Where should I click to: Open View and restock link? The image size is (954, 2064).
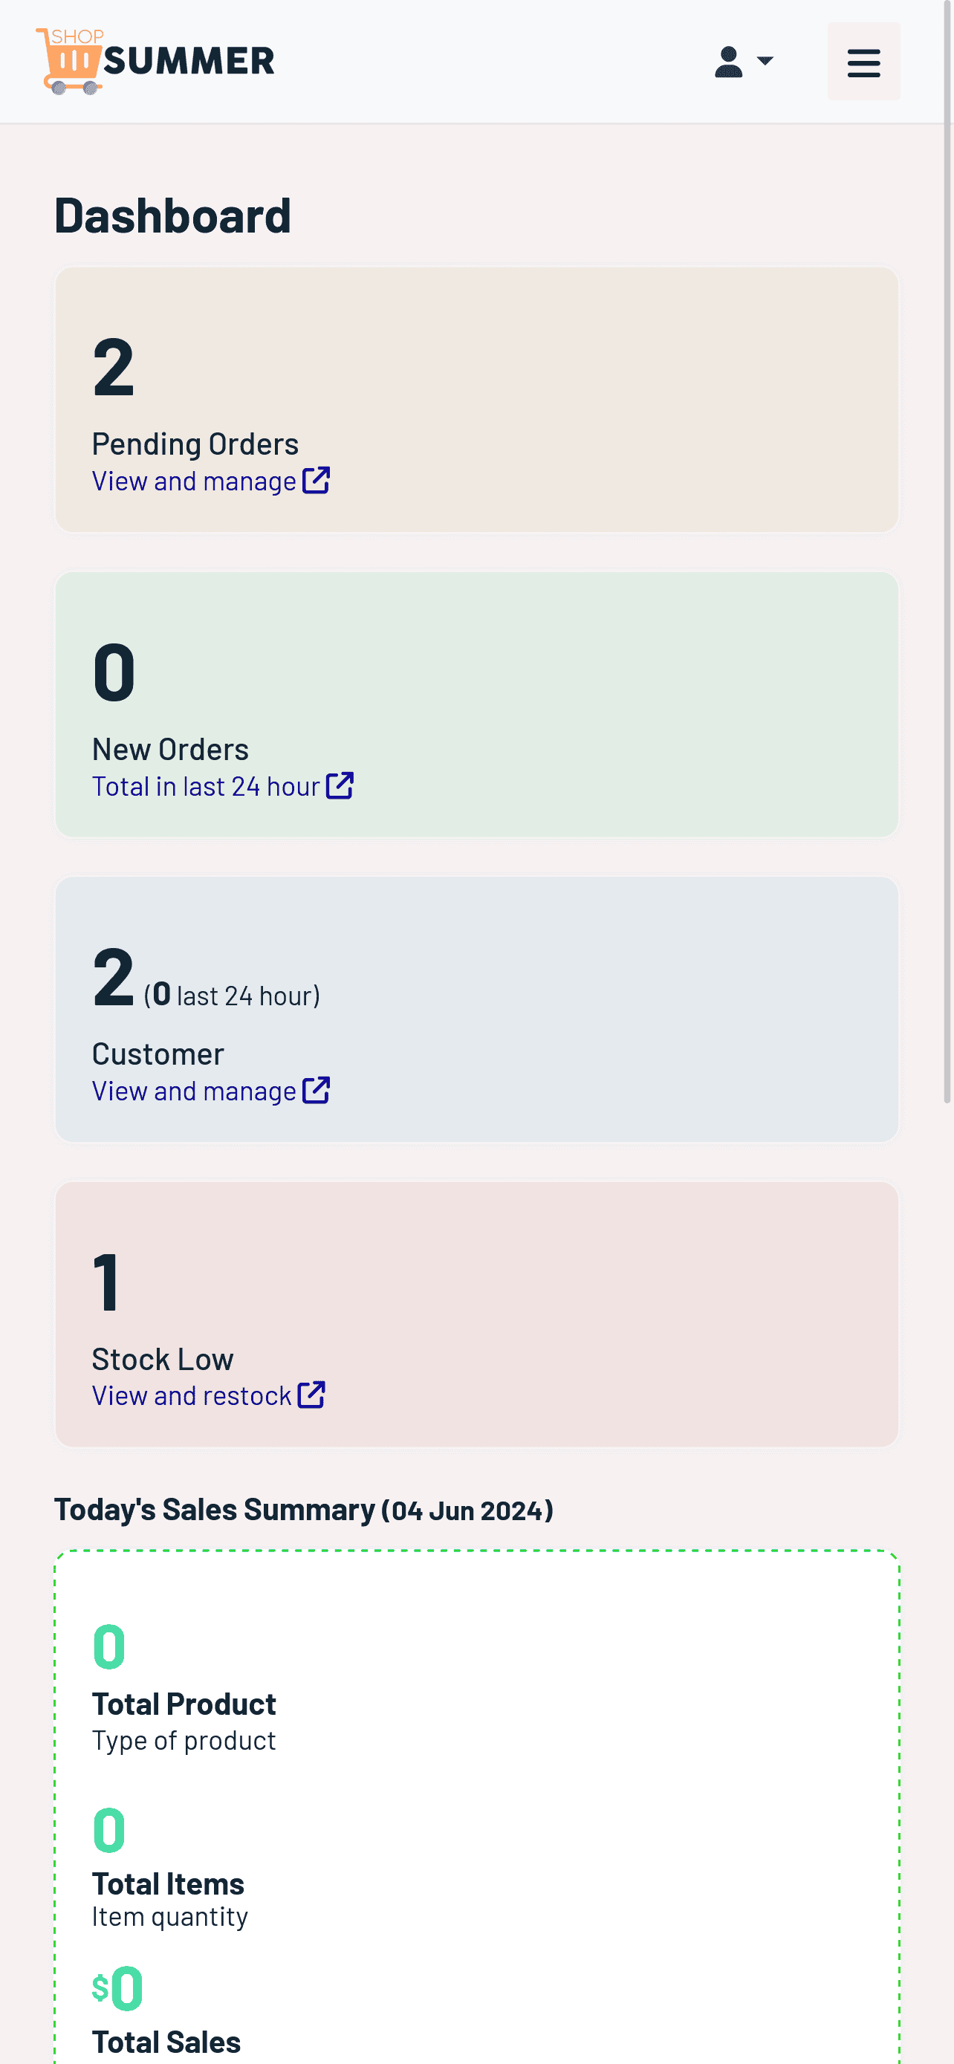coord(192,1396)
